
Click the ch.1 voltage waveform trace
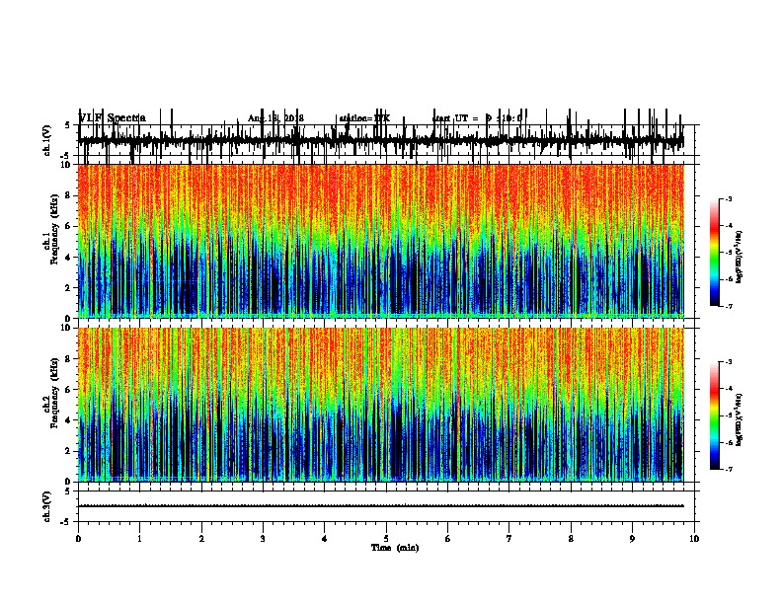380,140
